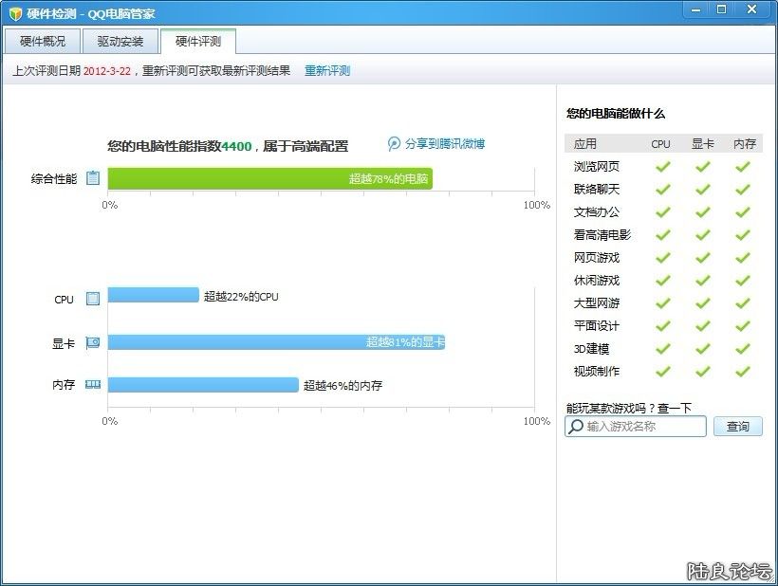The height and width of the screenshot is (586, 778).
Task: Click the CPU chip icon
Action: [x=93, y=299]
